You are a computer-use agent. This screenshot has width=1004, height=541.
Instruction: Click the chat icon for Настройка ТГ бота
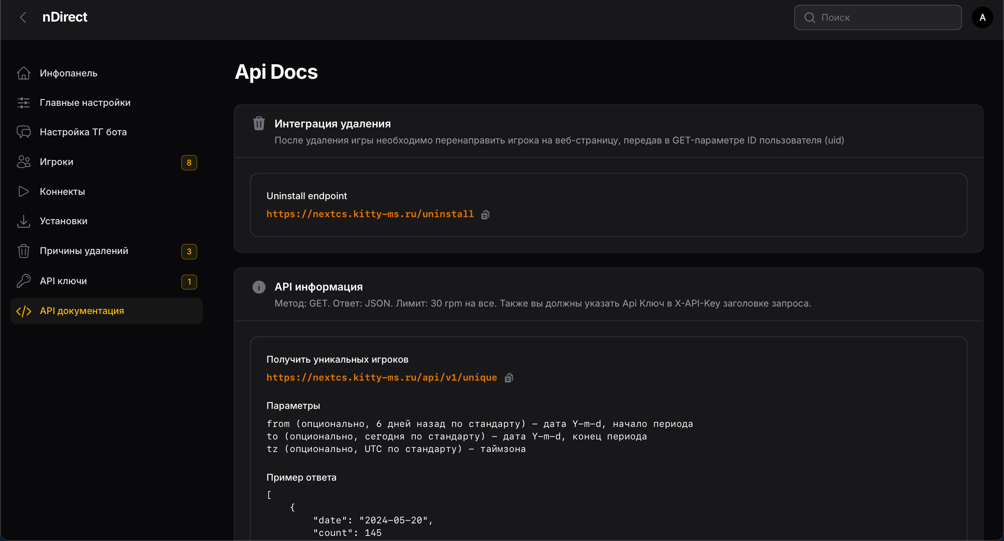[x=24, y=132]
